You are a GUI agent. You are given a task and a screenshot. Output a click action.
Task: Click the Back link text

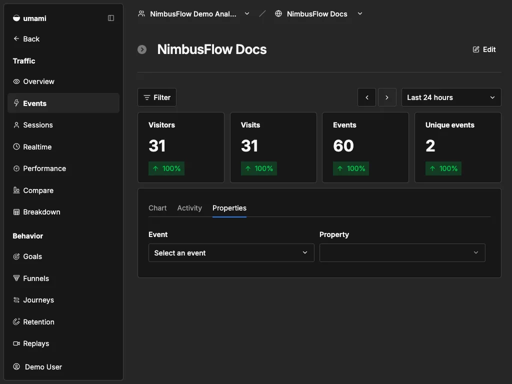coord(31,39)
